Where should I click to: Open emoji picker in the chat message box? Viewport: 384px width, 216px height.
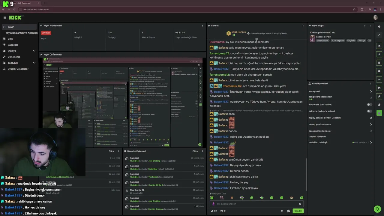coord(300,204)
